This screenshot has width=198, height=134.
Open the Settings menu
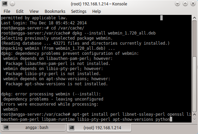[x=79, y=12]
